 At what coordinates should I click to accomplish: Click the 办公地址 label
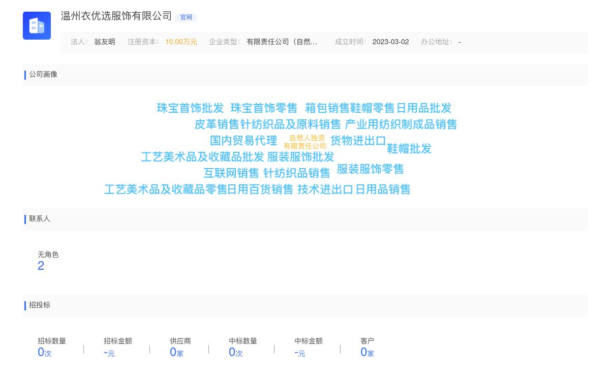coord(436,42)
